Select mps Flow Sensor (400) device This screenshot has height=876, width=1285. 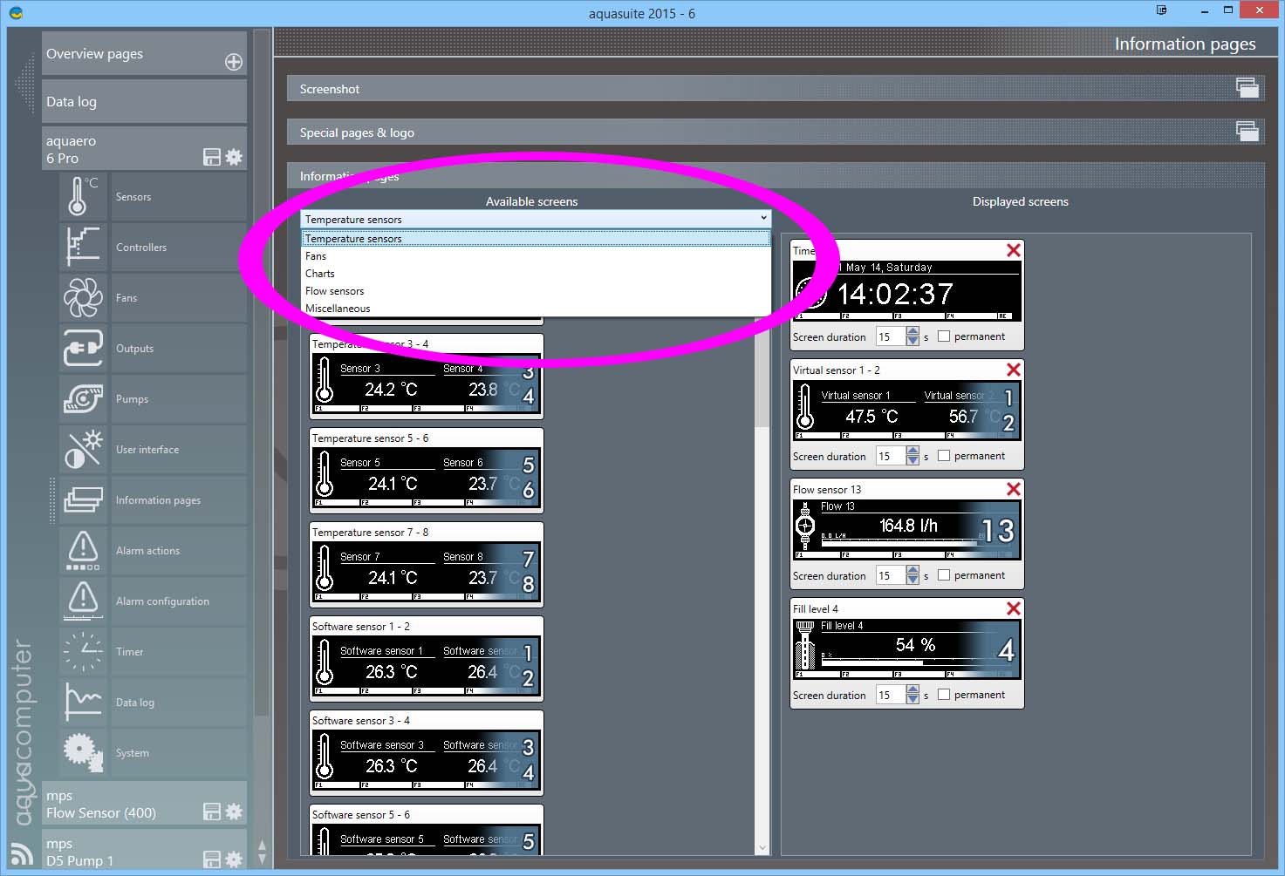tap(144, 803)
